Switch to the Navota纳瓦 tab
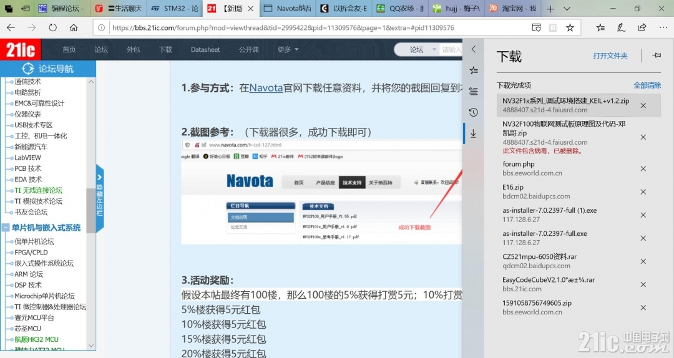674x358 pixels. pyautogui.click(x=288, y=9)
